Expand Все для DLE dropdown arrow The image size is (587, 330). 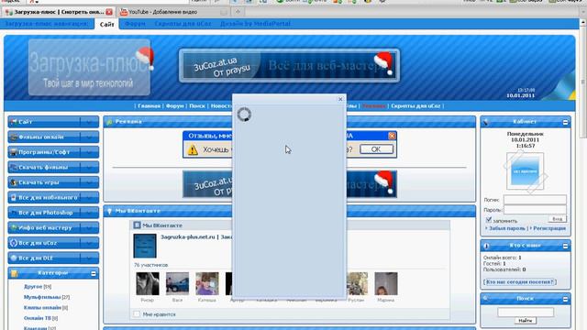coord(89,258)
